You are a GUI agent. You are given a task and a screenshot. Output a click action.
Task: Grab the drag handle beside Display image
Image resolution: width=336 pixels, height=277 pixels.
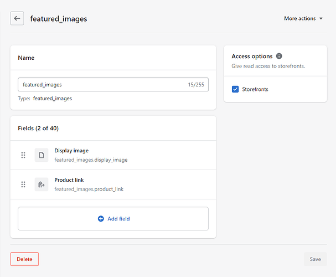pyautogui.click(x=23, y=155)
